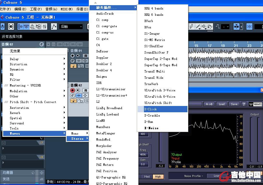Open channel settings for track 音频 02
The height and width of the screenshot is (185, 263).
pos(72,96)
